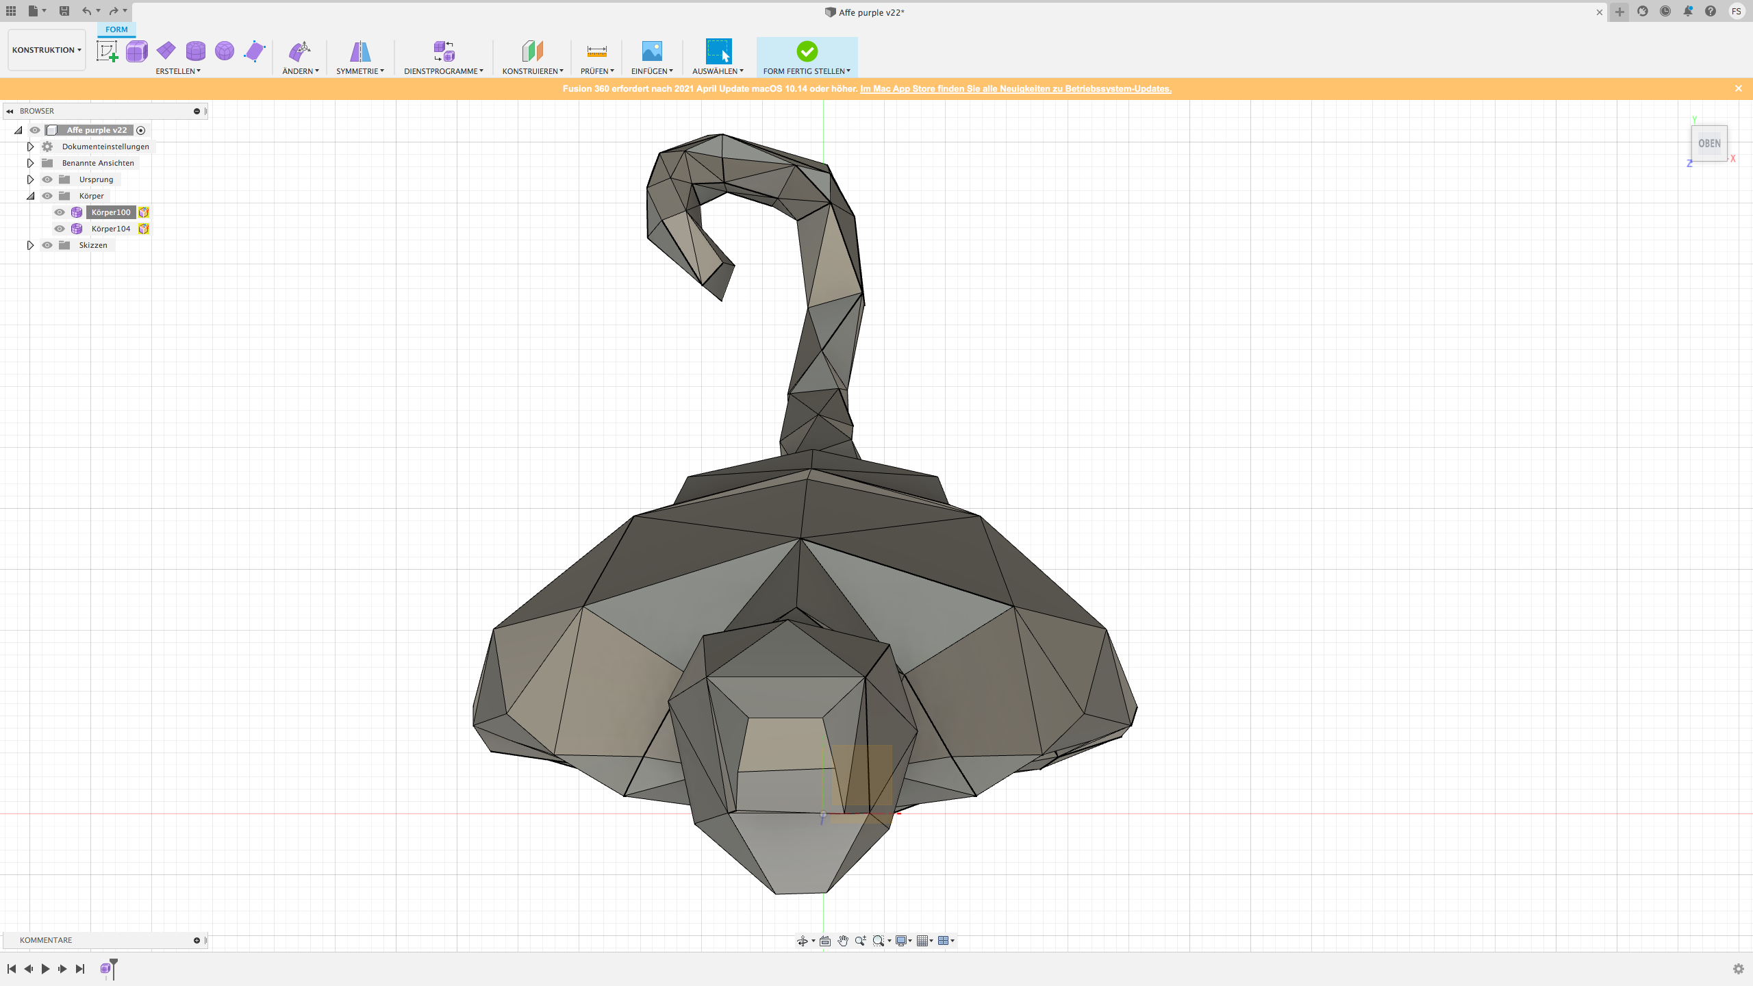Expand the Ursprung folder

tap(30, 179)
